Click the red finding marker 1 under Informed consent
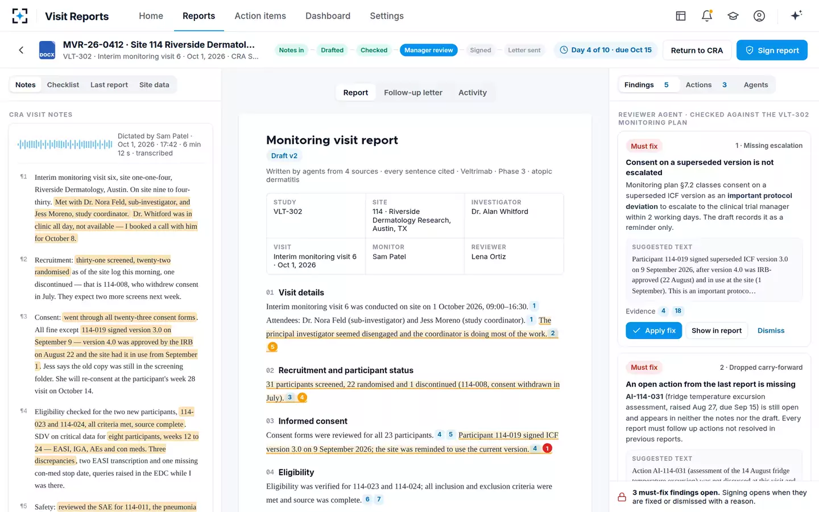This screenshot has height=512, width=819. click(547, 448)
